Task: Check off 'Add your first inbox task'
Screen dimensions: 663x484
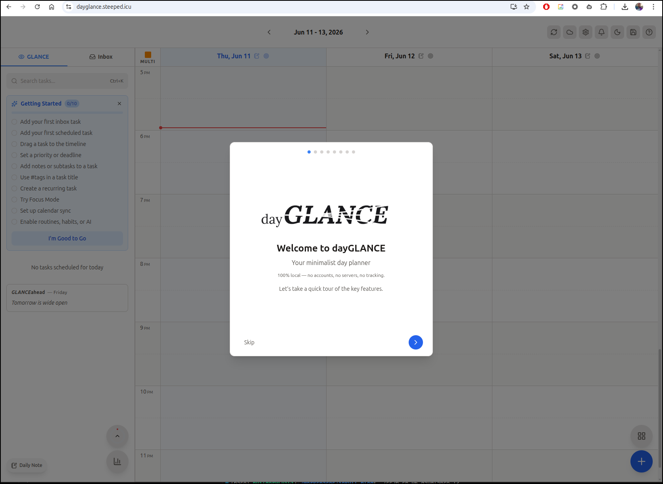Action: (x=14, y=122)
